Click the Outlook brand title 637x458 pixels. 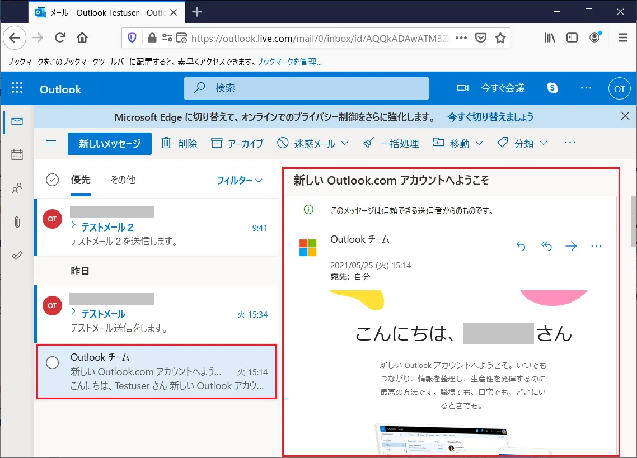pos(60,89)
